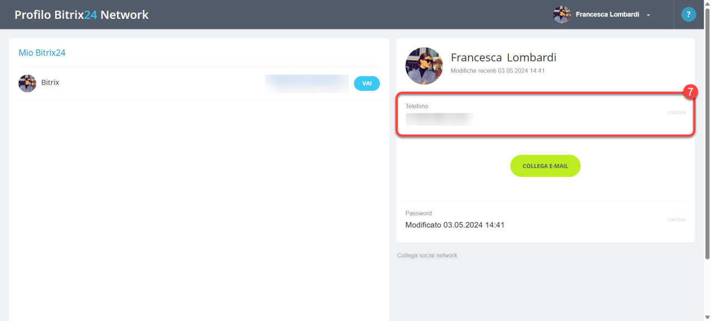
Task: Click the VAI button next to Bitrix
Action: coord(367,83)
